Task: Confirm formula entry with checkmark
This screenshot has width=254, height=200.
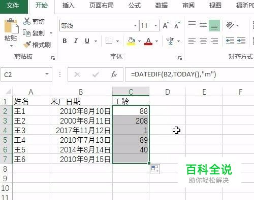Action: click(x=96, y=74)
